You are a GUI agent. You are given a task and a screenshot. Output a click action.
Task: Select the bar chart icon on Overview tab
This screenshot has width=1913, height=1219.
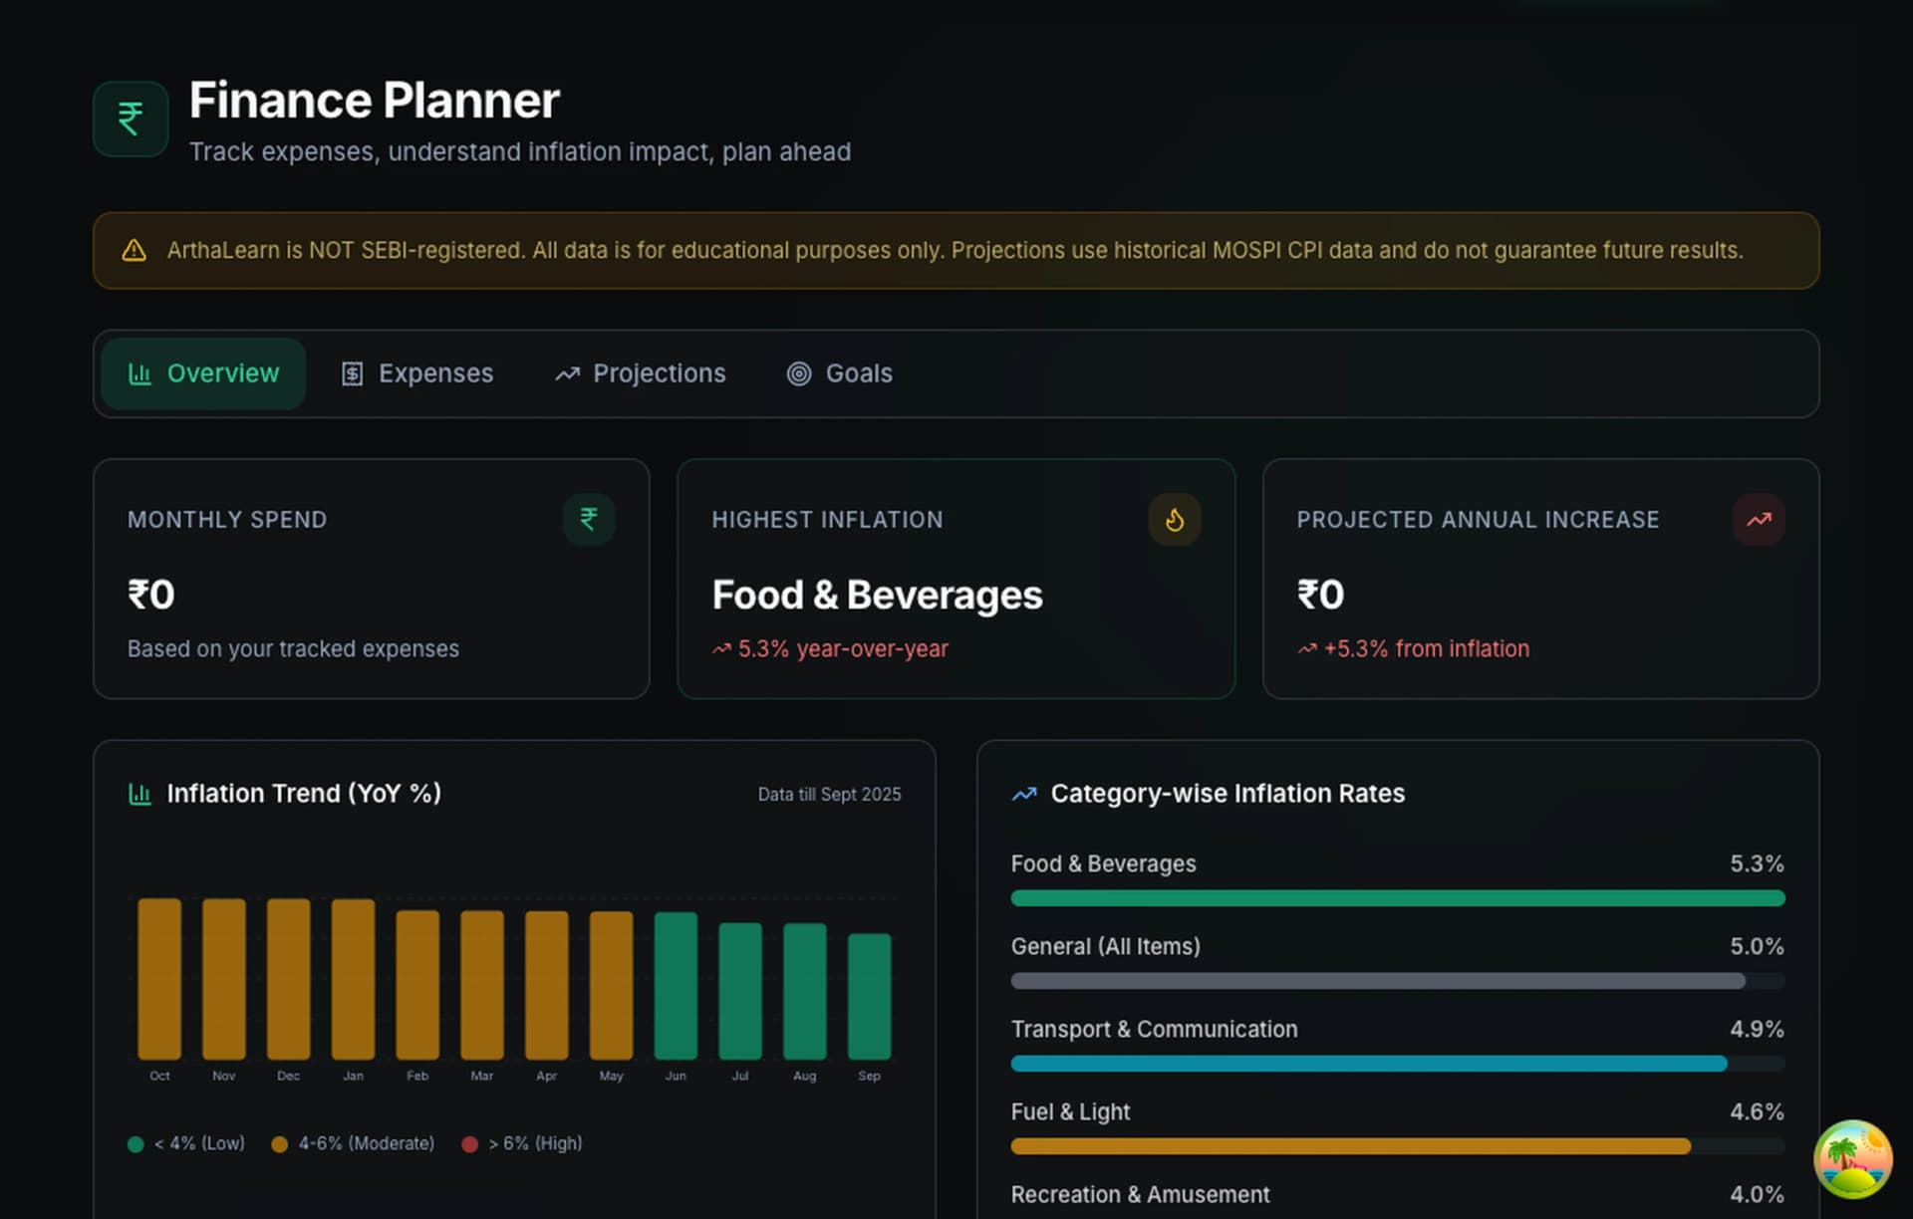139,373
